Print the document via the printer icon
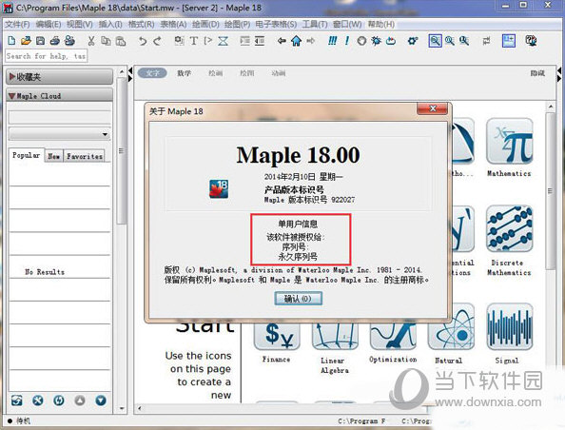 point(55,41)
